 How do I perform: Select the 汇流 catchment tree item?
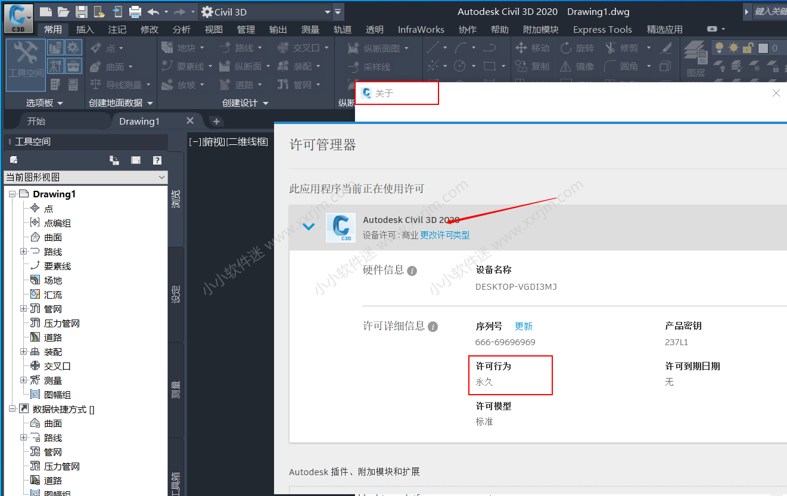tap(53, 294)
